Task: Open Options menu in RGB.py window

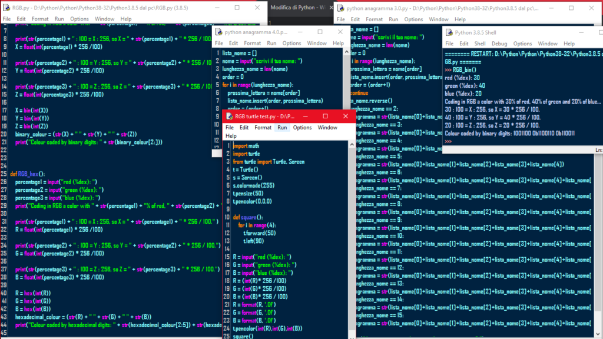Action: (79, 19)
